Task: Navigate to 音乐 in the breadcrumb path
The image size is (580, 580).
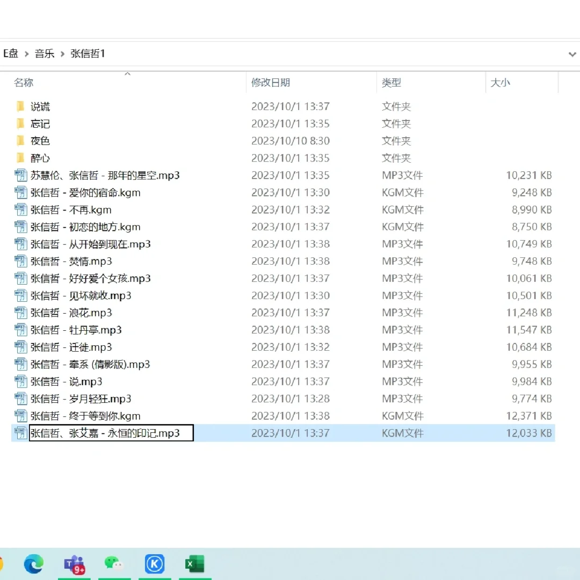Action: point(45,54)
